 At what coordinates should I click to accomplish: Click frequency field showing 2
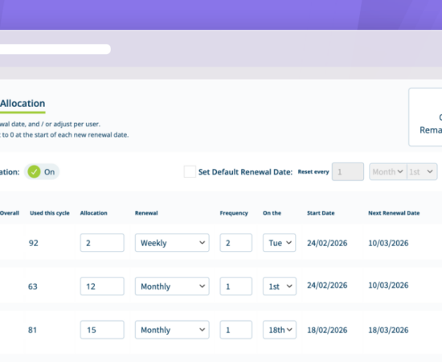tap(236, 243)
